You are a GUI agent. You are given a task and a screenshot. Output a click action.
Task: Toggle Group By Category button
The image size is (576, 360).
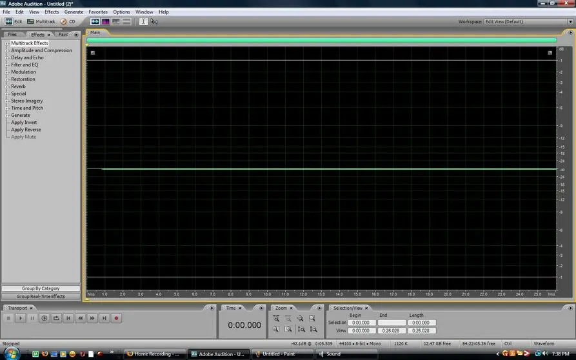[41, 288]
